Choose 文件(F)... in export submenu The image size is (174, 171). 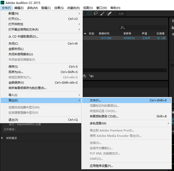point(126,100)
